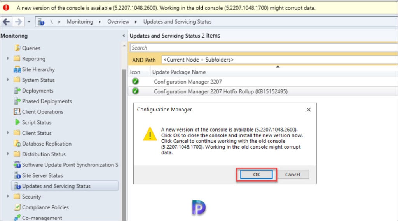Viewport: 398px width, 221px height.
Task: Click the Deployments node icon
Action: [17, 90]
